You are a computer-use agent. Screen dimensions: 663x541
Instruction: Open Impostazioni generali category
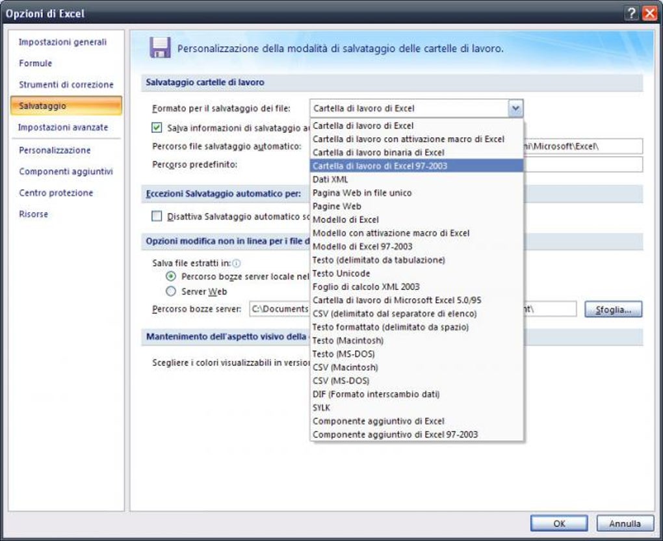[62, 42]
